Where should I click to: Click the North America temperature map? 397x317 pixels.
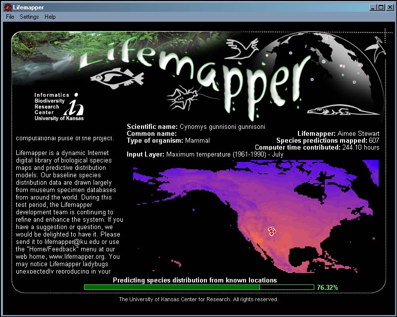tap(256, 216)
